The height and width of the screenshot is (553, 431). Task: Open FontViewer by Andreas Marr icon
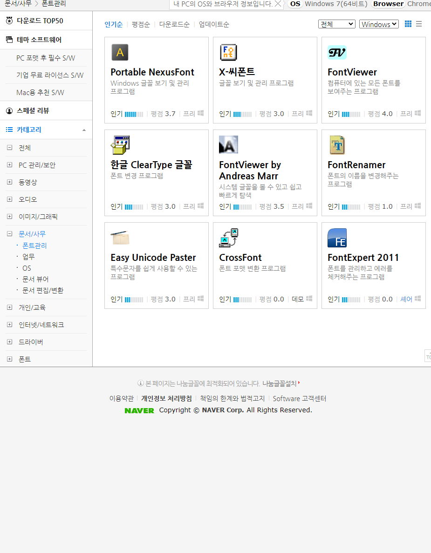(229, 144)
